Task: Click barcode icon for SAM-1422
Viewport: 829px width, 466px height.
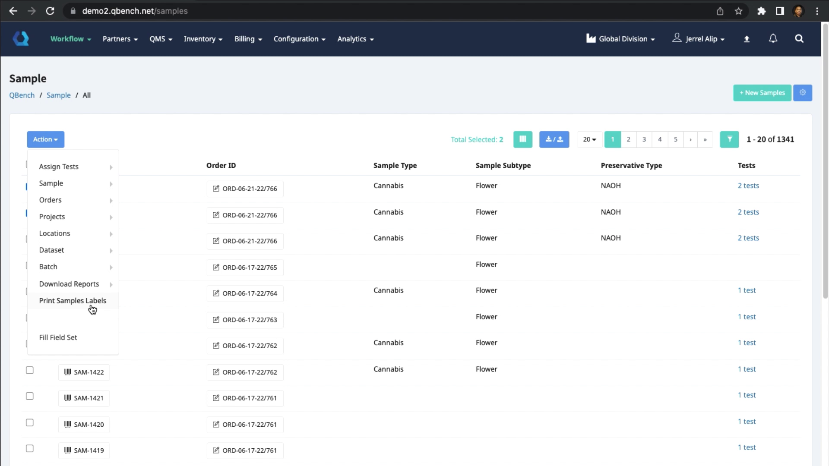Action: [x=67, y=372]
